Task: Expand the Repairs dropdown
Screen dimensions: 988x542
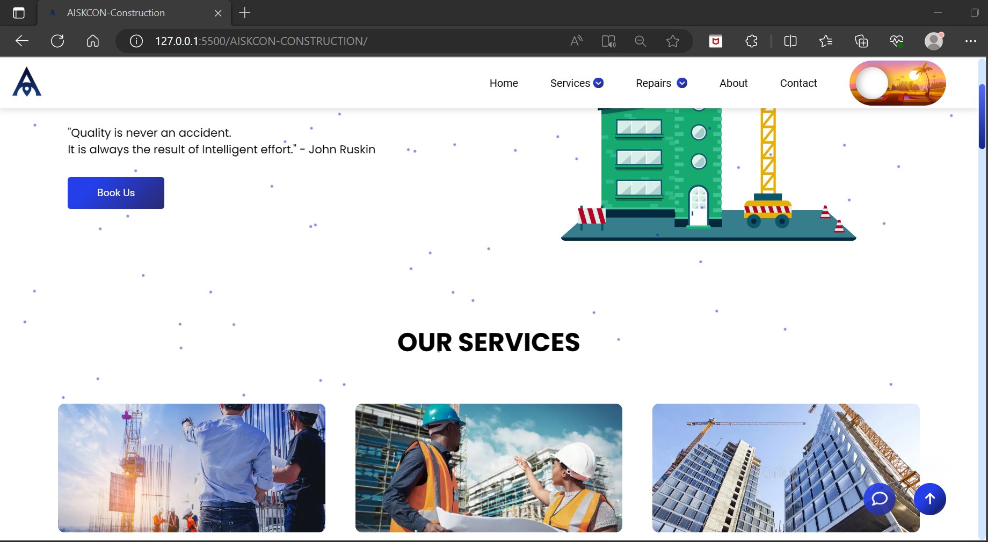Action: (x=661, y=83)
